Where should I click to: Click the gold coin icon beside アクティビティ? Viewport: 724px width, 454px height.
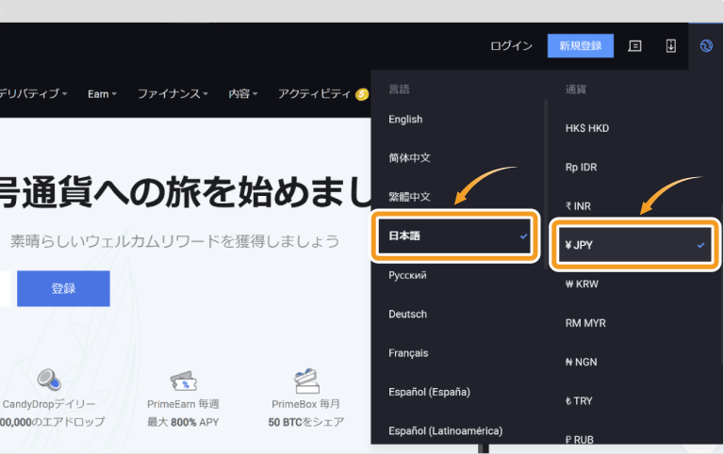(x=362, y=94)
